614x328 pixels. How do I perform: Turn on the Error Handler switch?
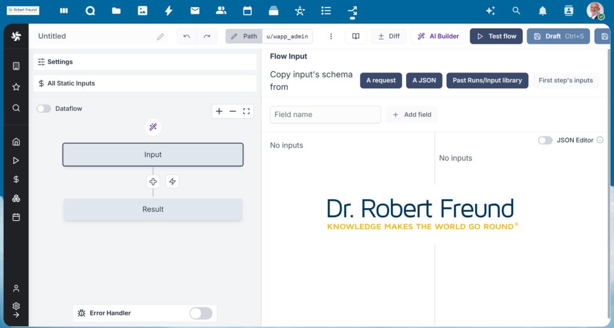201,313
